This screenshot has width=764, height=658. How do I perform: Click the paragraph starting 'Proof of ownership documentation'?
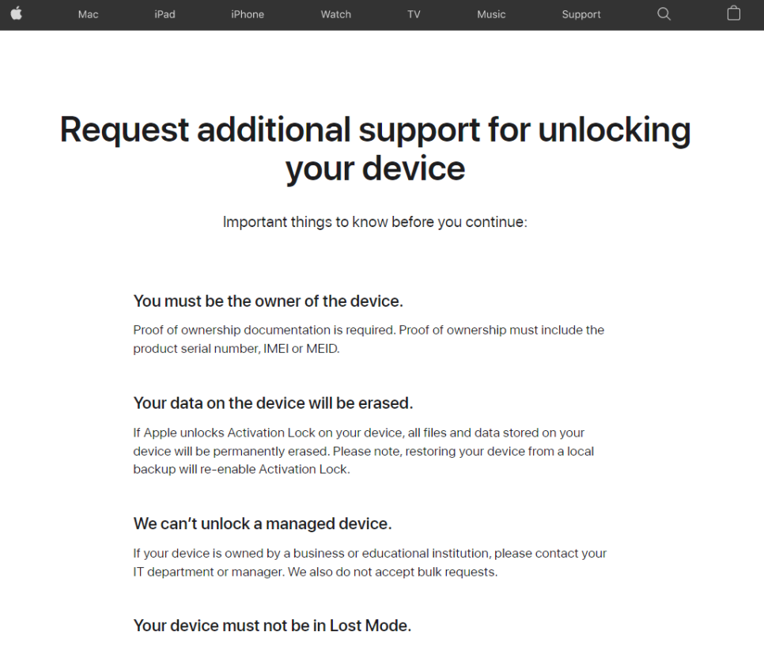click(369, 339)
